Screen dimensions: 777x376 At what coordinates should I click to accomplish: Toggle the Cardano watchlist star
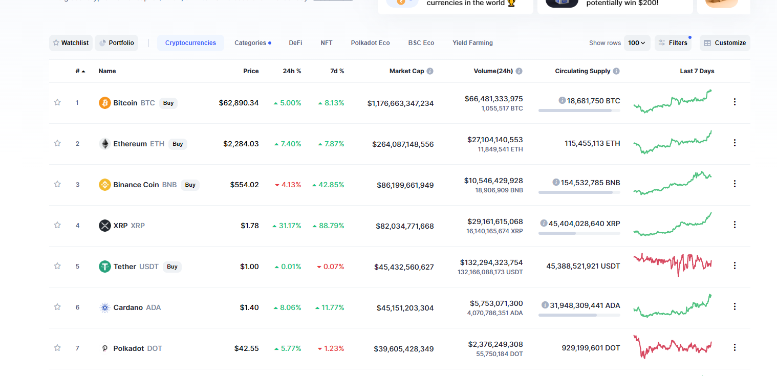point(57,307)
